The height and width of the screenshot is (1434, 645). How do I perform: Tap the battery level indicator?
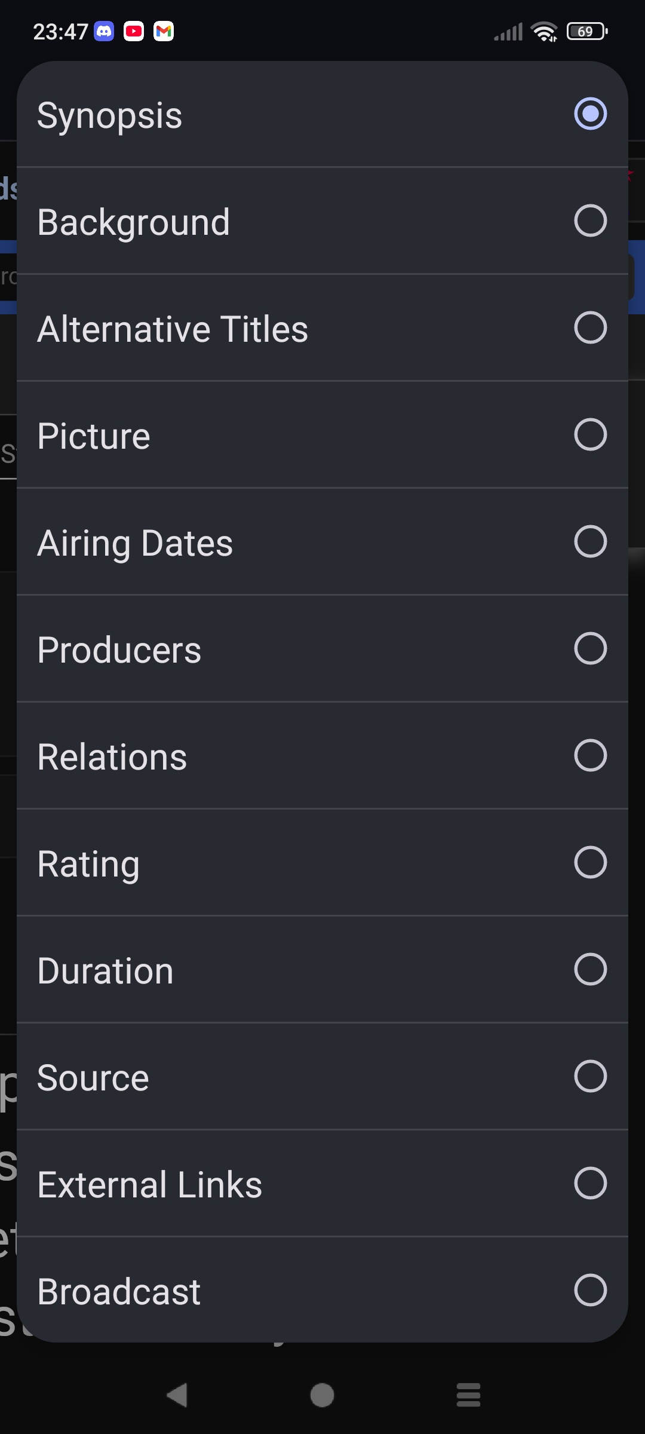click(587, 31)
